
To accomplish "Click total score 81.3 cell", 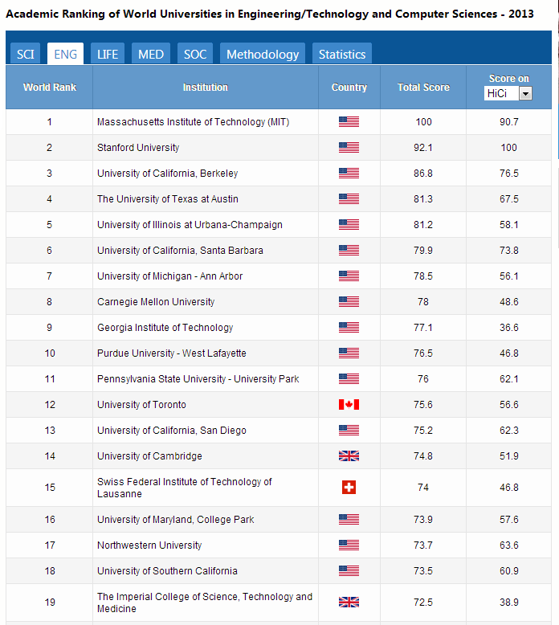I will [x=423, y=199].
